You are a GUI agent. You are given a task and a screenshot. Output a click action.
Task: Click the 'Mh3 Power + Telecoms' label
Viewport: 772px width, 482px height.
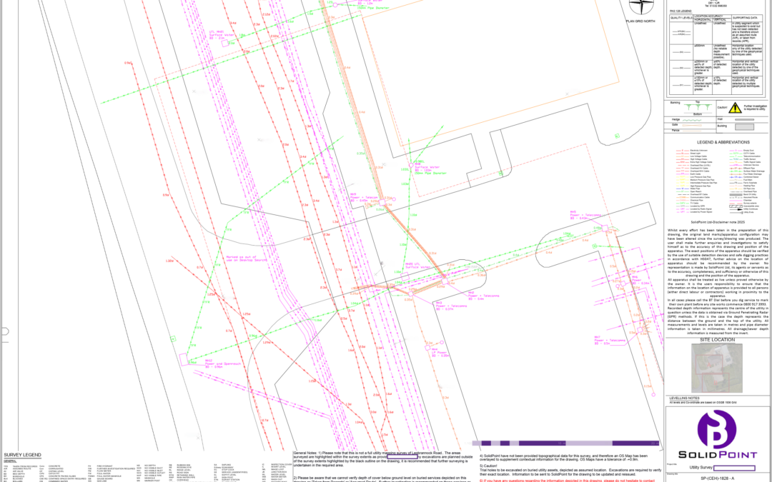(451, 306)
